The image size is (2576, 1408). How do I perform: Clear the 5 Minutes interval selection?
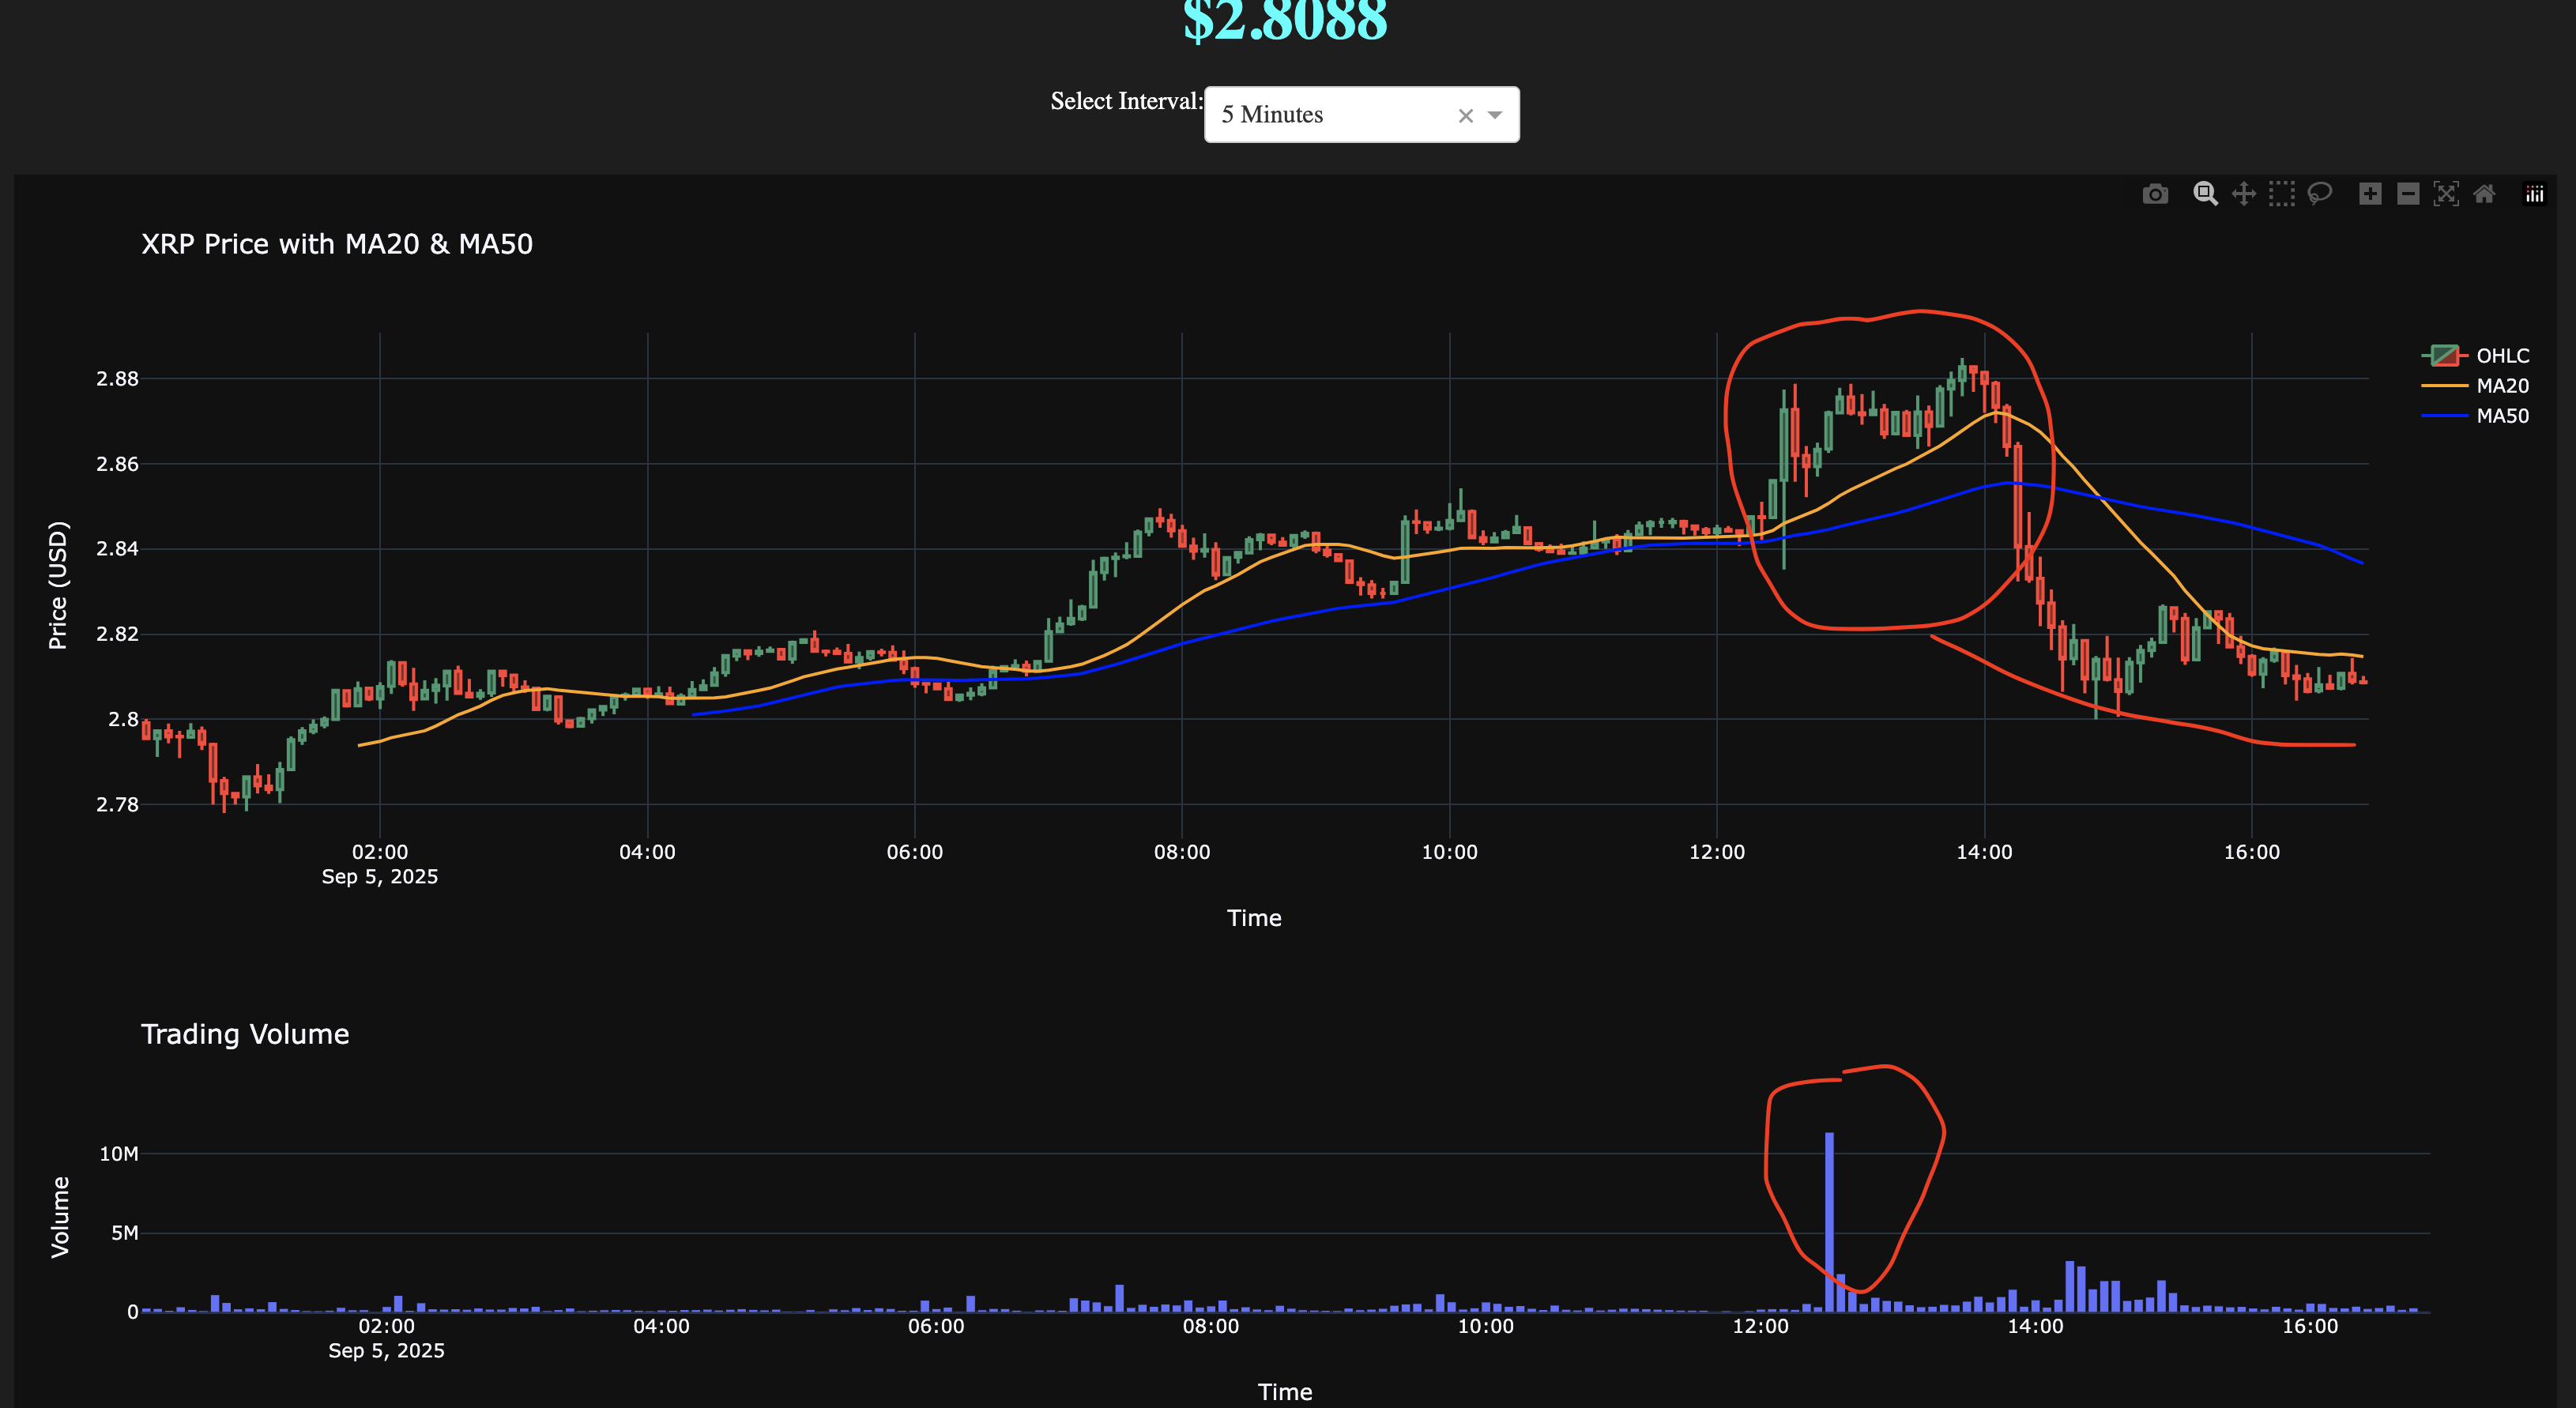tap(1465, 116)
